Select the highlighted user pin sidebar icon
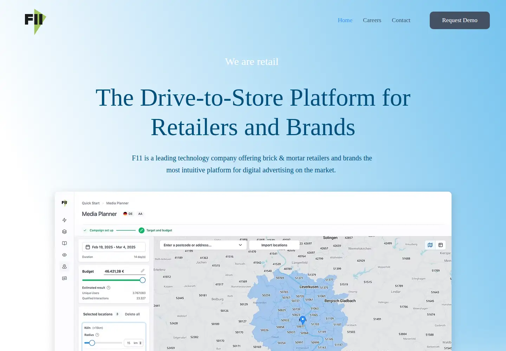This screenshot has width=506, height=351. (64, 267)
